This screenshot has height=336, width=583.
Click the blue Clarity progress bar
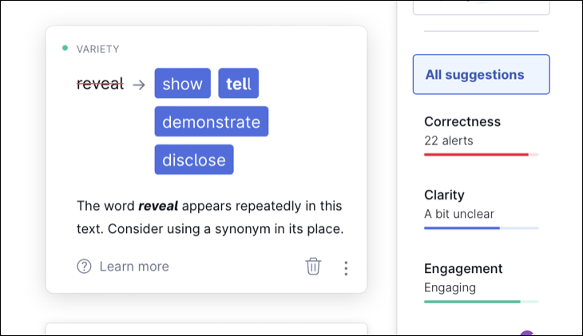pos(481,227)
